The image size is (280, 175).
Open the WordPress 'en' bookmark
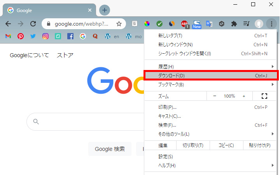click(x=112, y=37)
